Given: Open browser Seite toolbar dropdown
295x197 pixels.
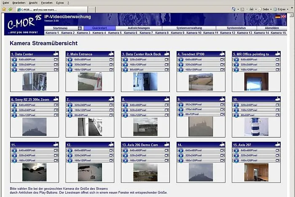Looking at the screenshot, I should pos(265,9).
